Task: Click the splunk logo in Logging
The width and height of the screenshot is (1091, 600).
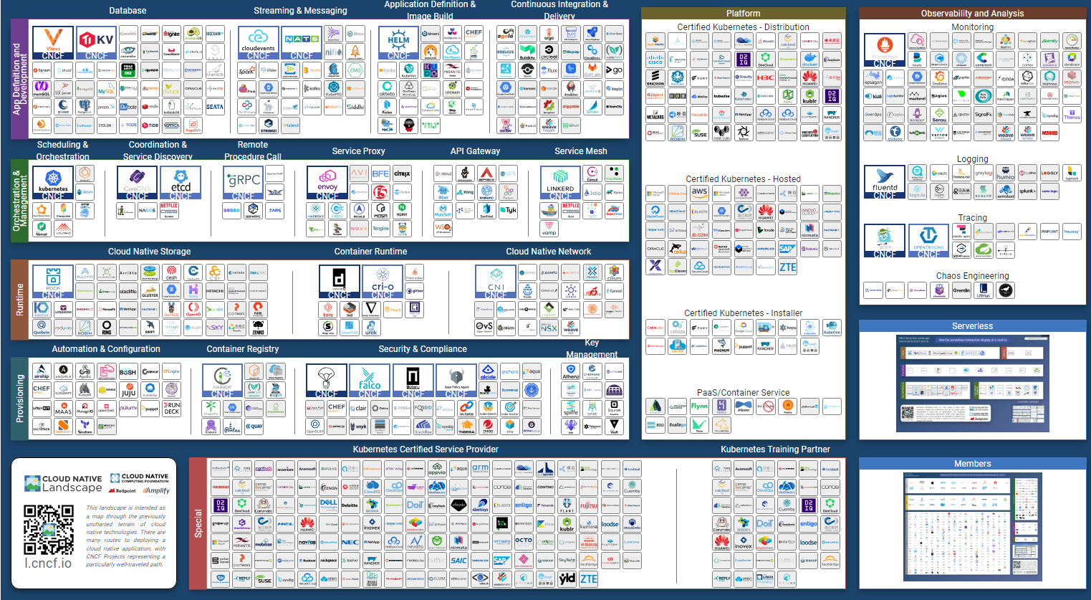Action: pos(1027,191)
